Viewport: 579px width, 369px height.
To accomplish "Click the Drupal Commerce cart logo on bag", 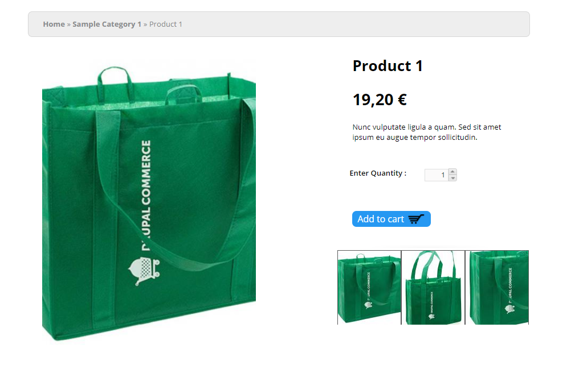I will click(144, 271).
